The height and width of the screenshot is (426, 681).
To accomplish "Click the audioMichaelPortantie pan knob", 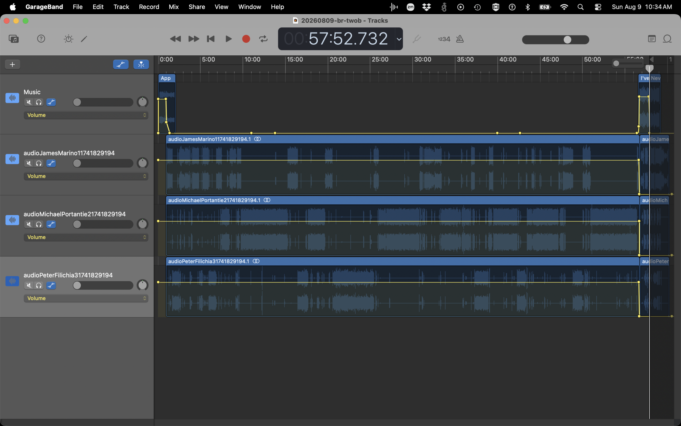I will pyautogui.click(x=142, y=224).
